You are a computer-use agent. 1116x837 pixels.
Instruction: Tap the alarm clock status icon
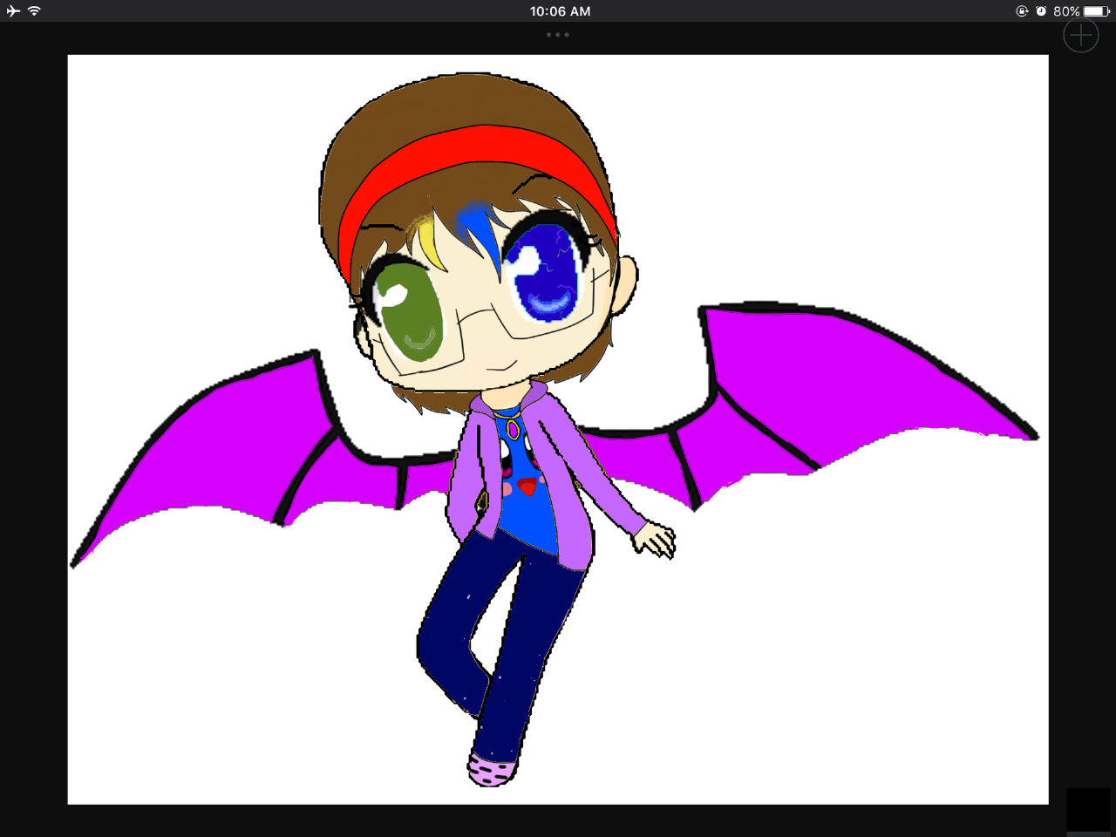point(1041,11)
